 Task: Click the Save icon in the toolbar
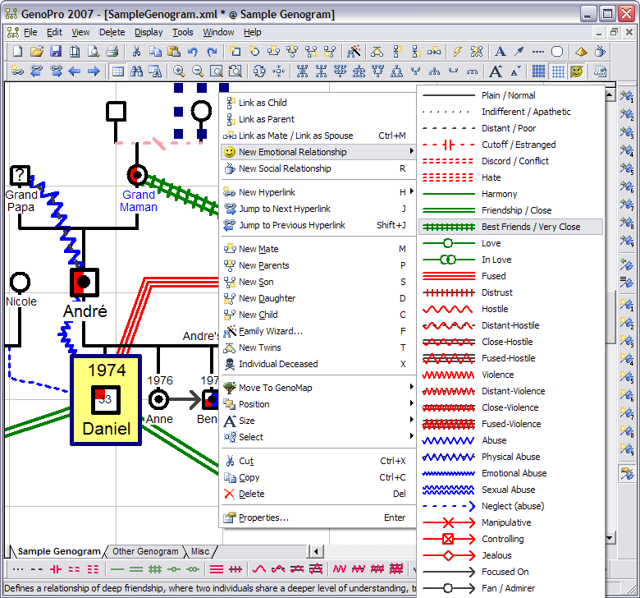[55, 52]
